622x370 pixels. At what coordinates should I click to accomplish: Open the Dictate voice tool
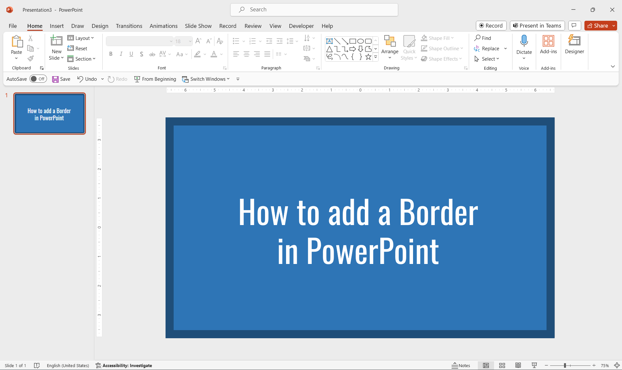pos(524,45)
